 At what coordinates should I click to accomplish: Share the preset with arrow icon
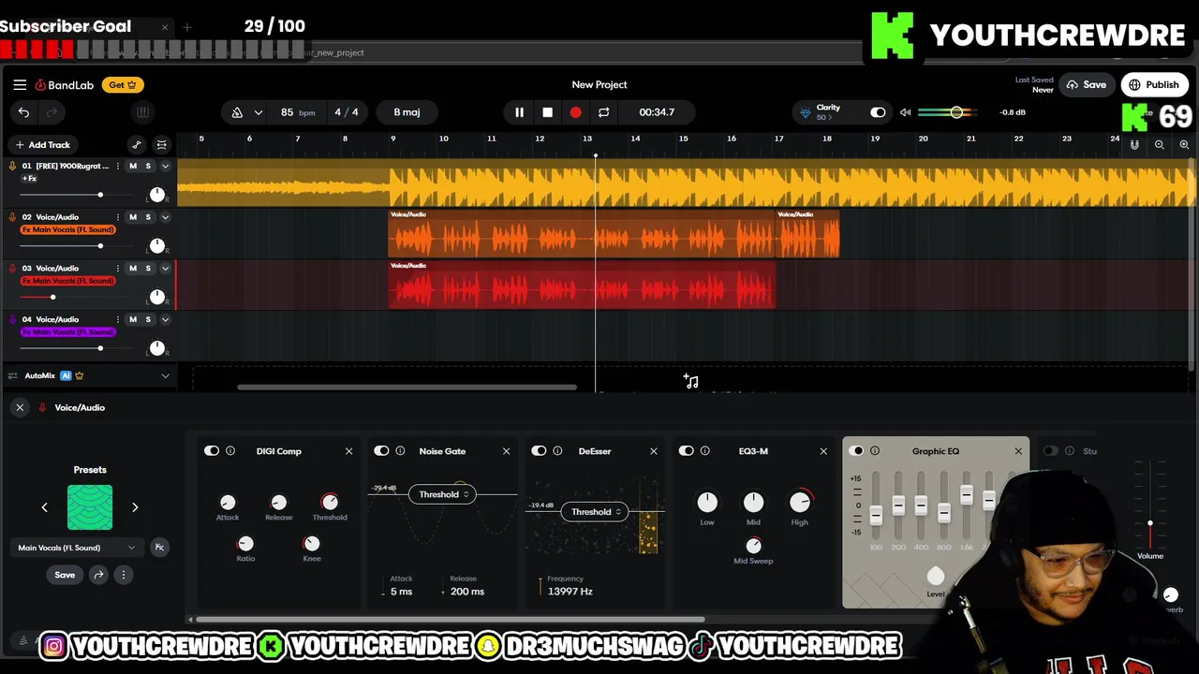pyautogui.click(x=98, y=575)
